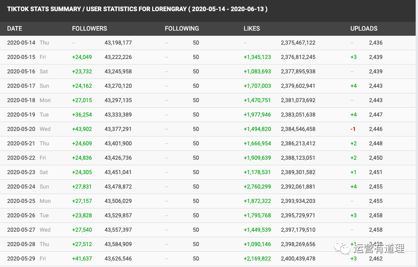Click the FOLLOWERS column header

tap(89, 28)
